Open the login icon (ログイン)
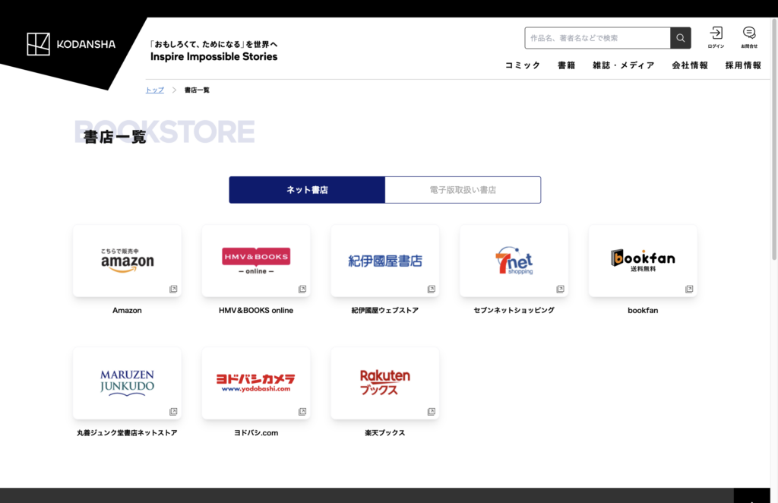Screen dimensions: 778x503 (x=716, y=36)
